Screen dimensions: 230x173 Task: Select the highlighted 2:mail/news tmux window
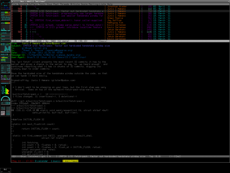(71, 161)
